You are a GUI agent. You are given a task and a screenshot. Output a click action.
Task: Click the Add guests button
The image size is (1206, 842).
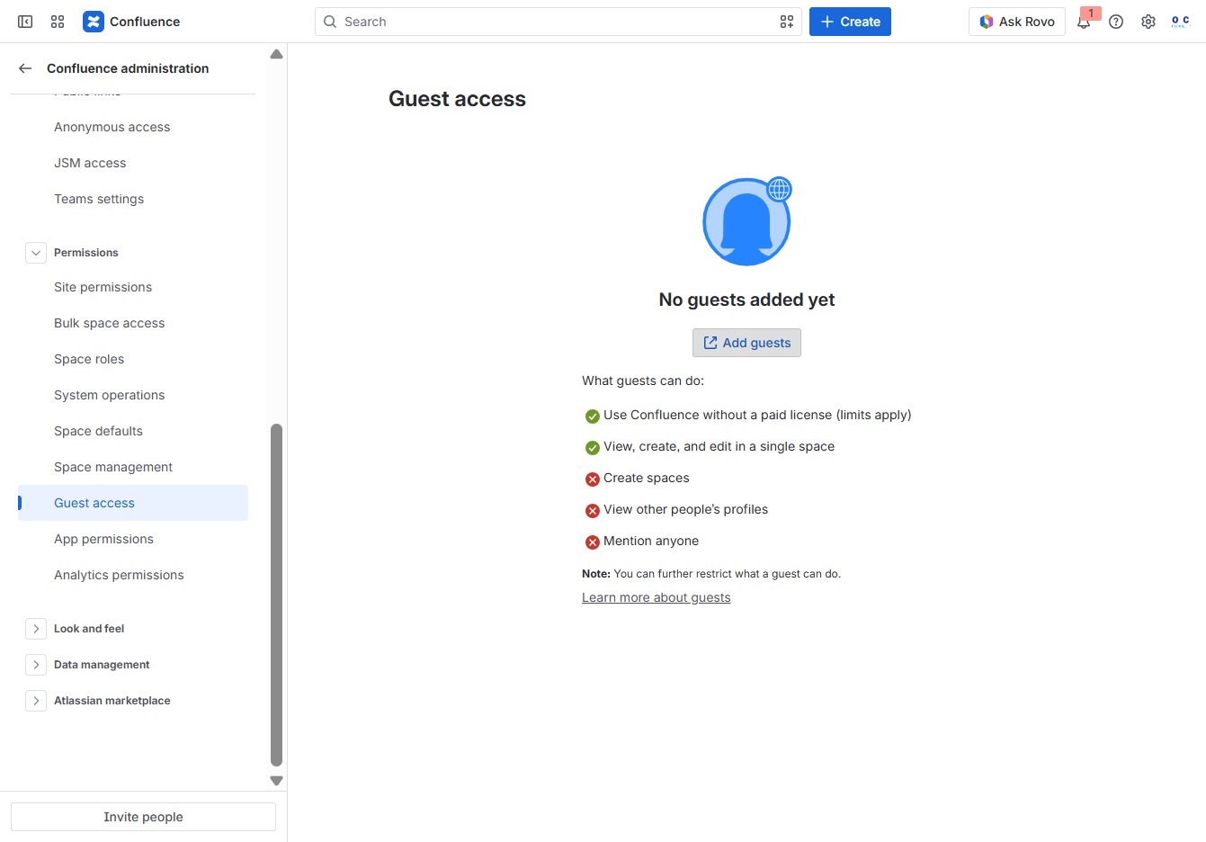pyautogui.click(x=746, y=343)
